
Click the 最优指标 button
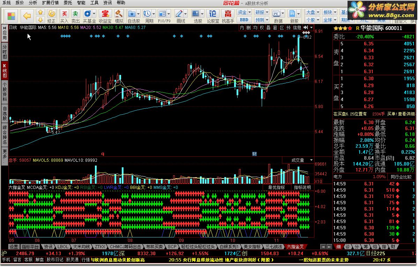point(276,188)
